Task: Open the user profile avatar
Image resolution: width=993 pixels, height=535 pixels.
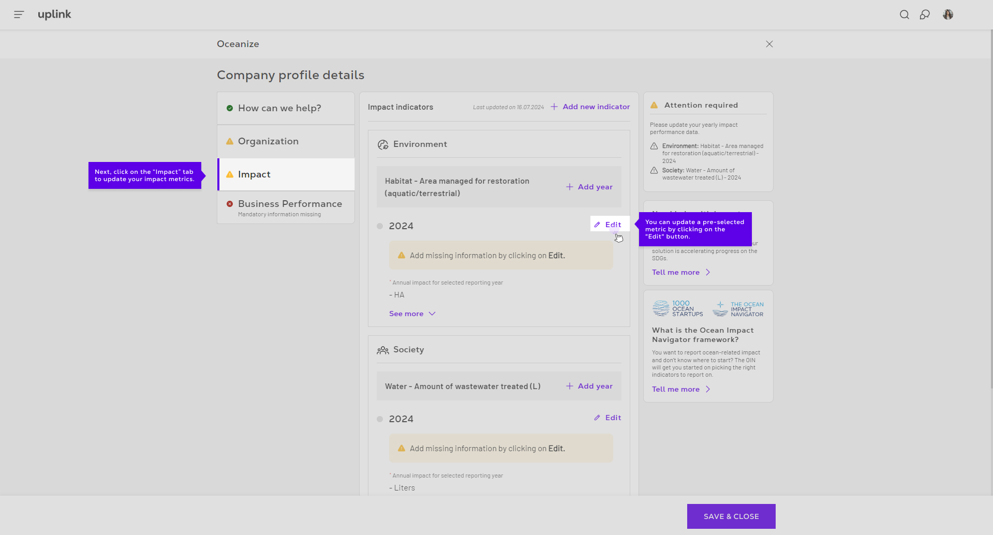Action: coord(947,14)
